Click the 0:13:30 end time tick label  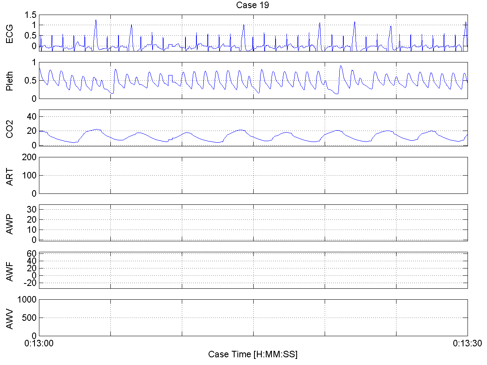(x=468, y=343)
